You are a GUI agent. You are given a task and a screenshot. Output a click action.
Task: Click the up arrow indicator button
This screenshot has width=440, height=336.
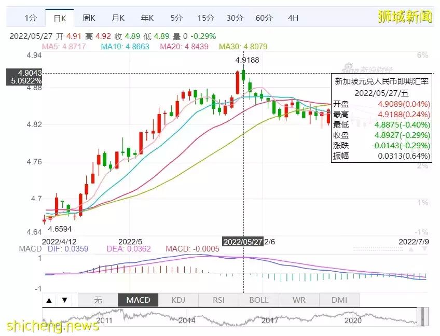point(49,300)
